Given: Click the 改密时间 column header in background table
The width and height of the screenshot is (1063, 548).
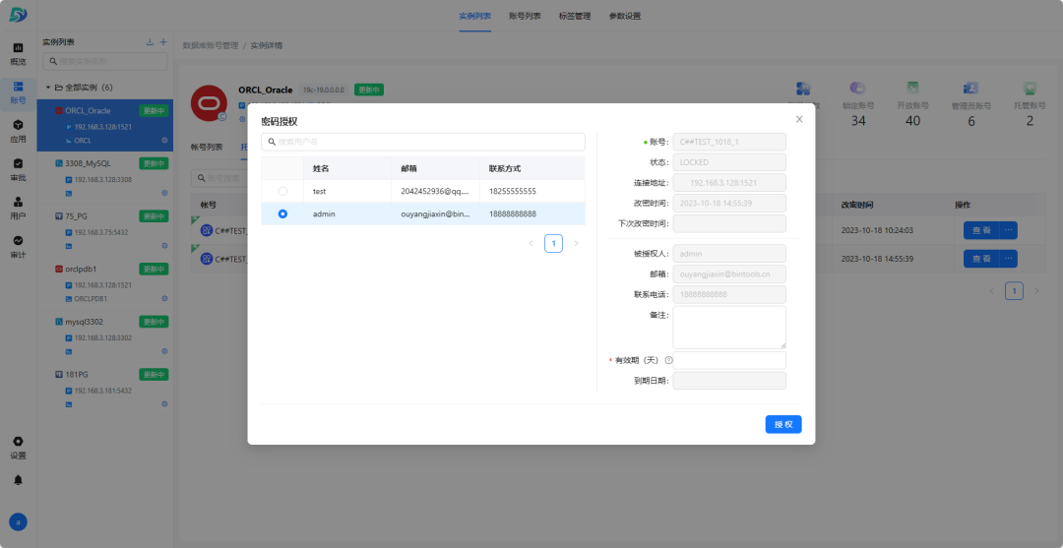Looking at the screenshot, I should pyautogui.click(x=857, y=205).
